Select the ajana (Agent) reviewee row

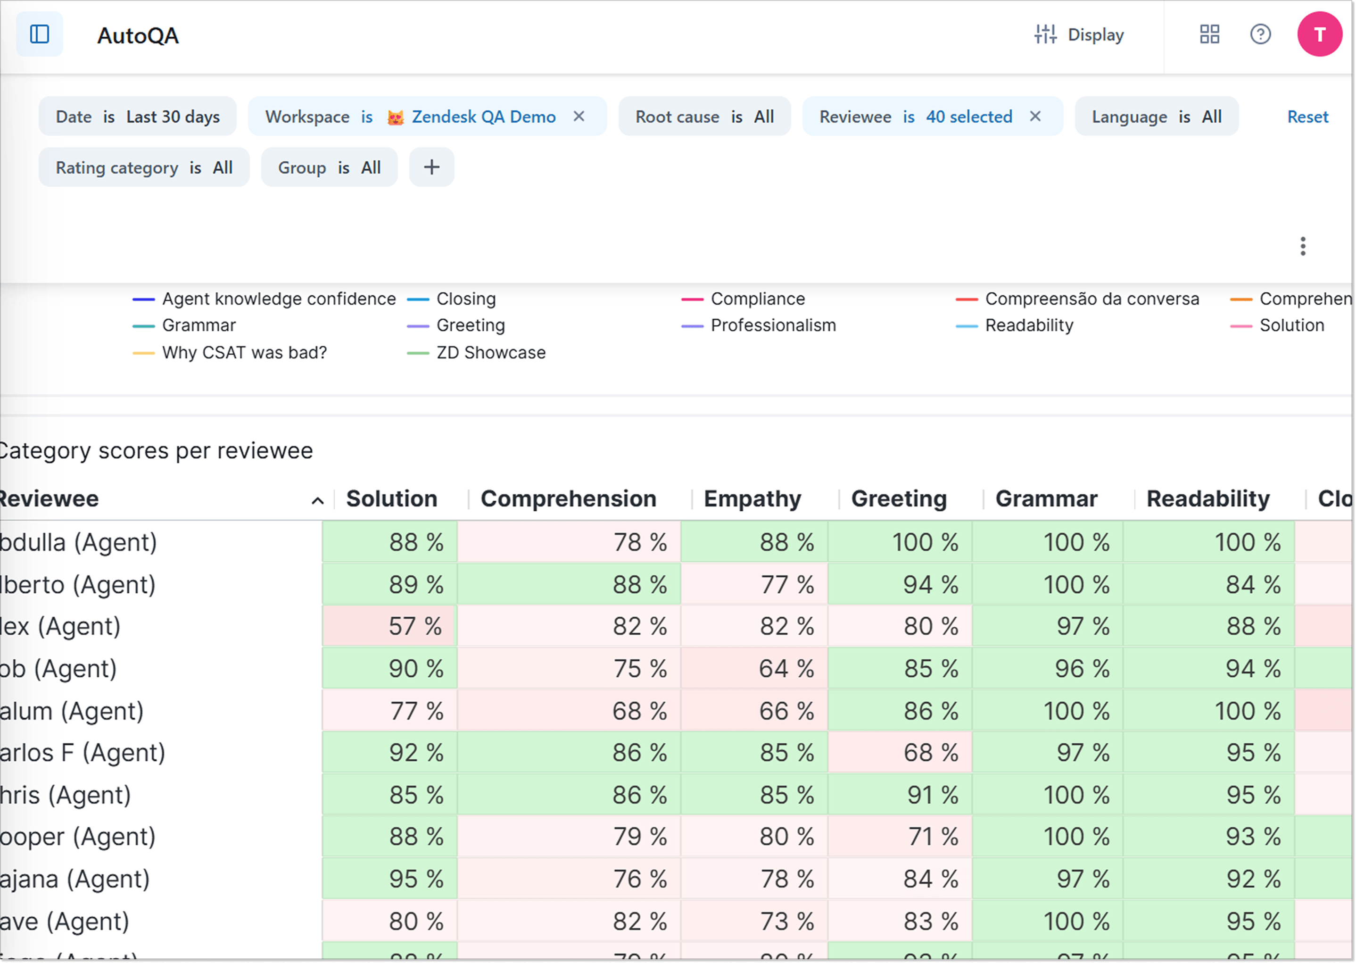pyautogui.click(x=160, y=880)
